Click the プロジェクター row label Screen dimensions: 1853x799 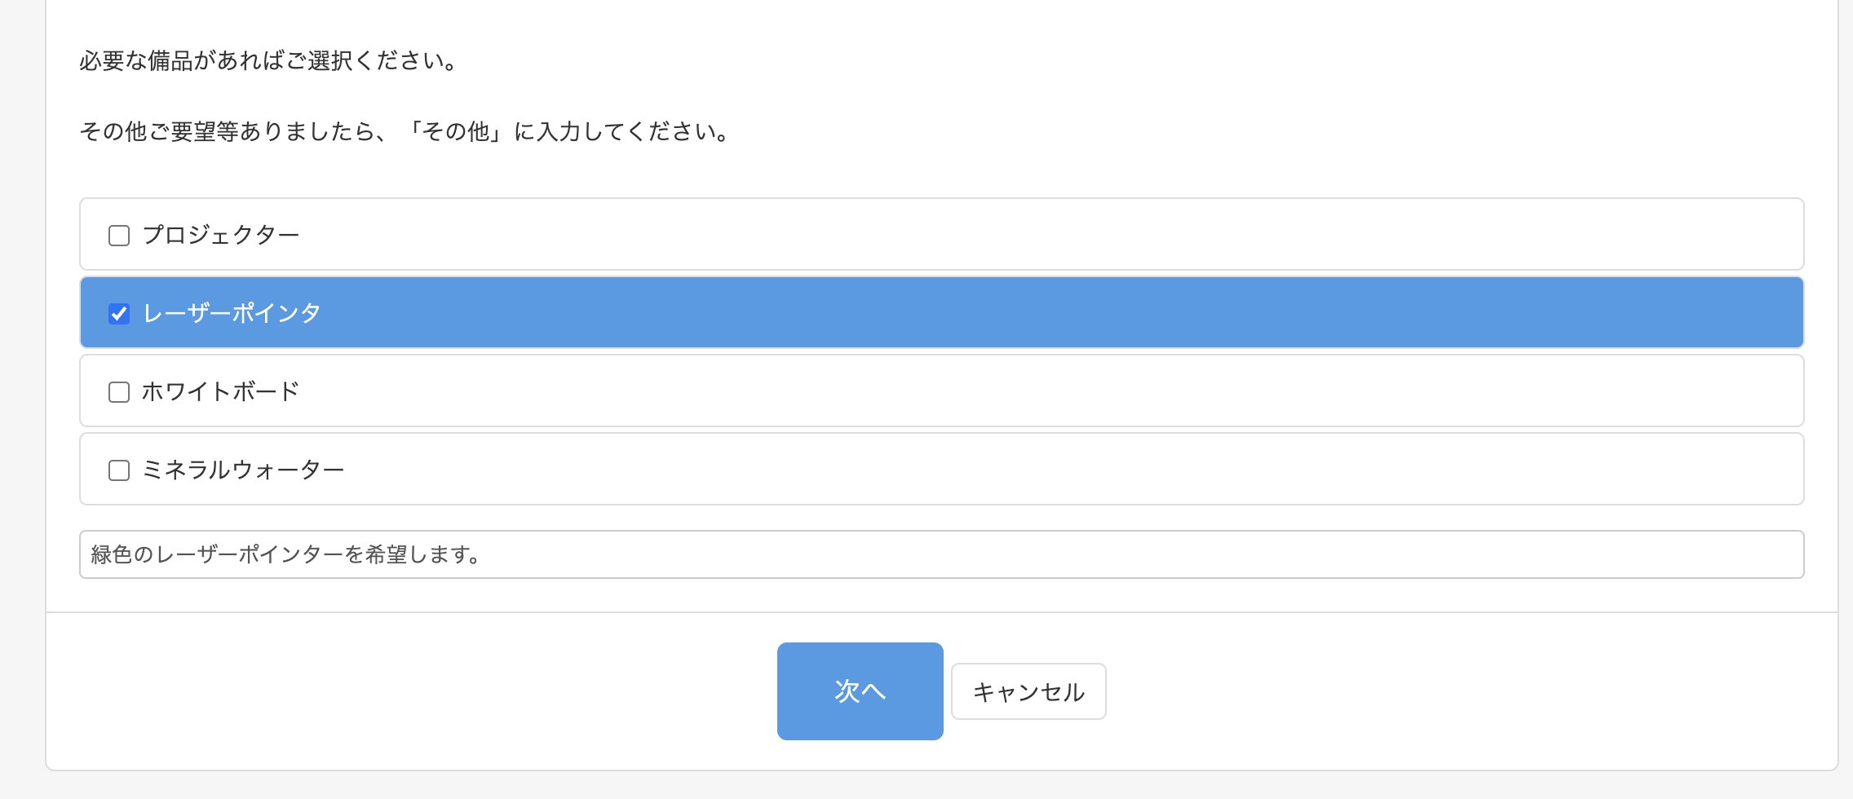click(221, 235)
